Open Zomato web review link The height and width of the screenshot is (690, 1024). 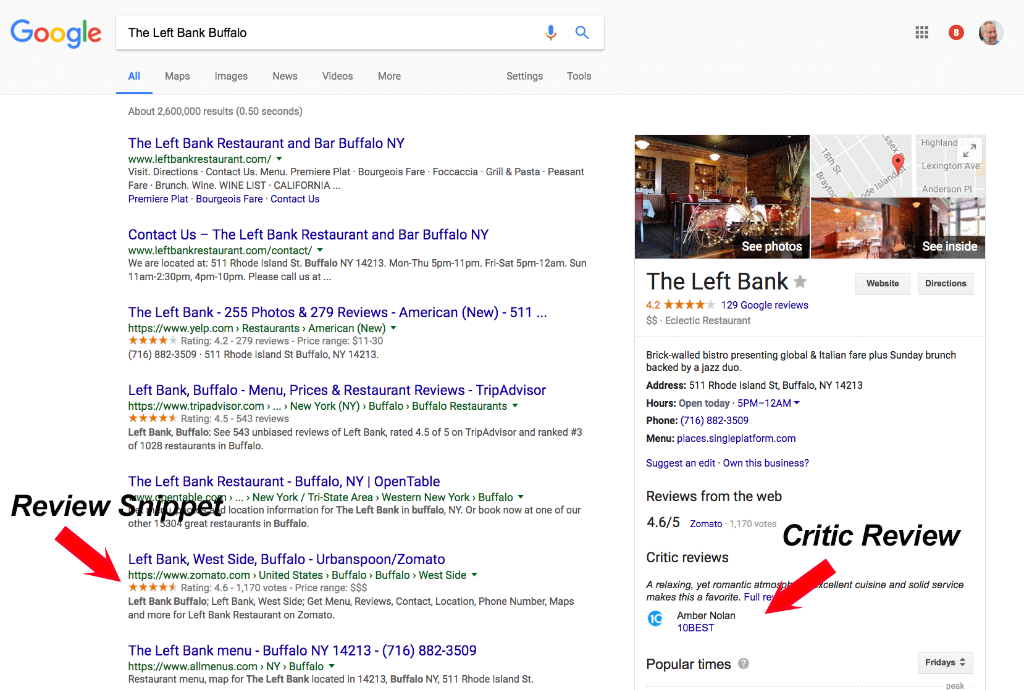pos(706,523)
